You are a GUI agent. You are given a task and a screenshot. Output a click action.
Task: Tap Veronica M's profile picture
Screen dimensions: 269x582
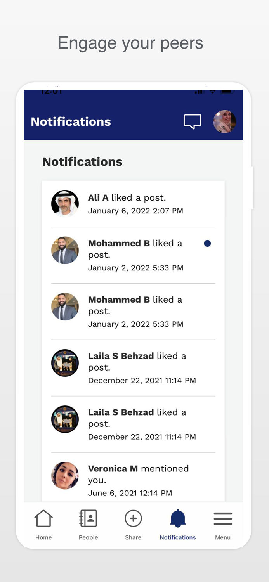coord(65,475)
